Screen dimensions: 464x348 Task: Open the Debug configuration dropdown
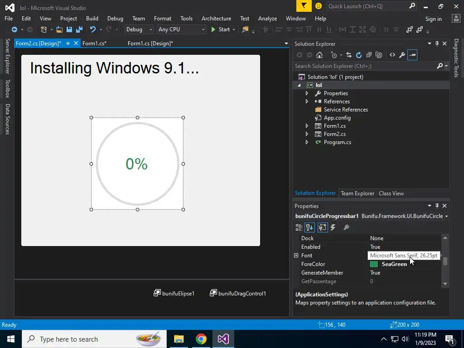point(150,29)
